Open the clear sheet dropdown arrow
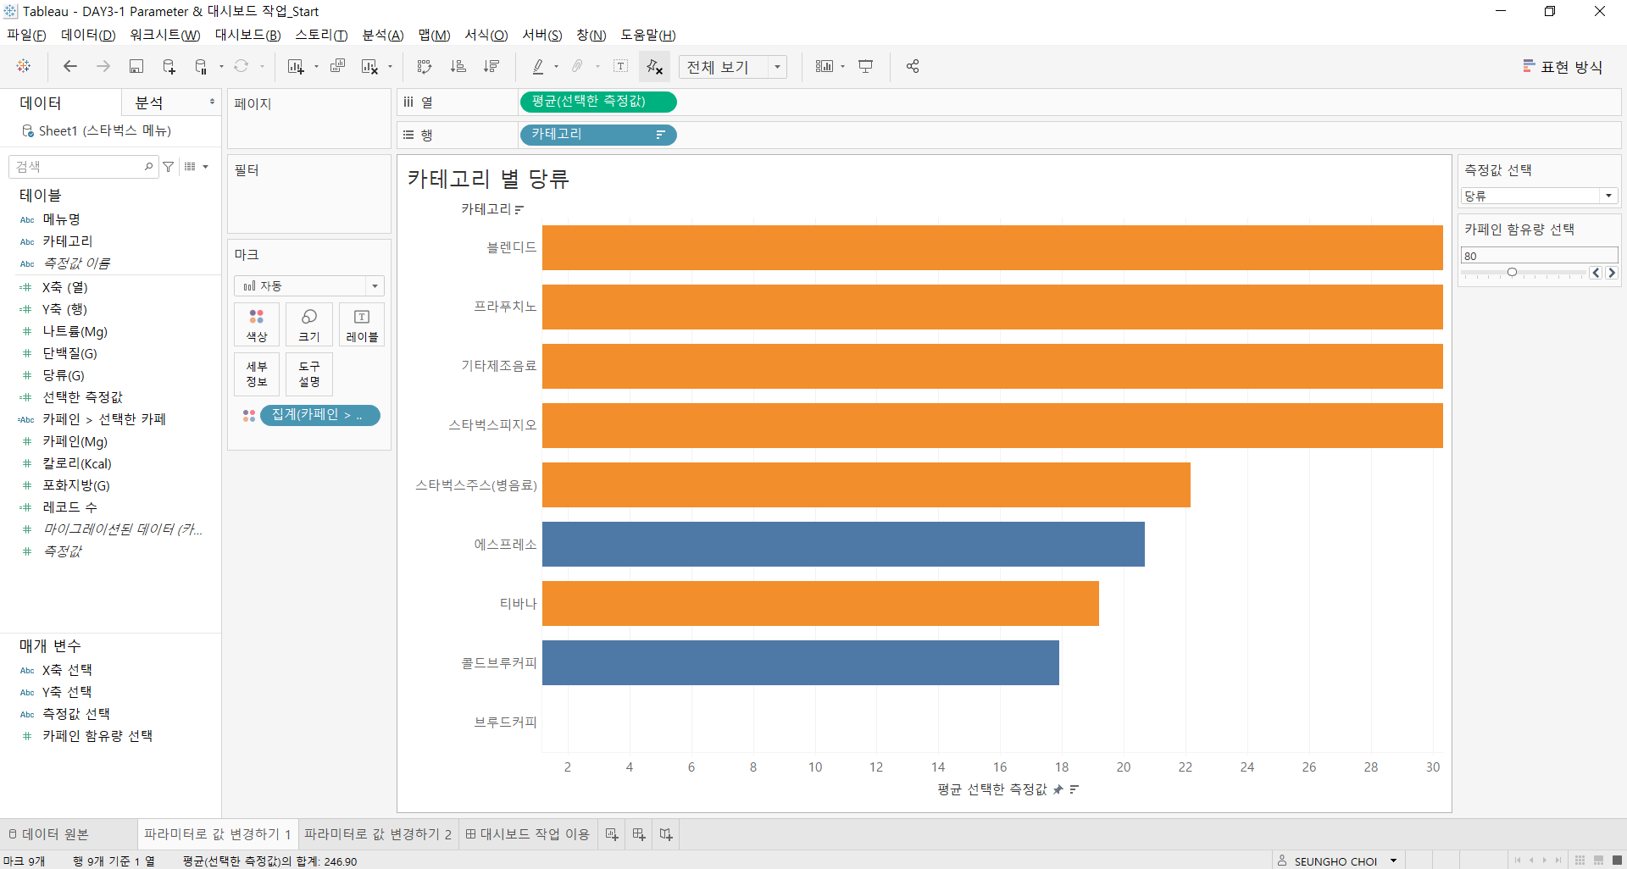The height and width of the screenshot is (869, 1627). [x=390, y=67]
